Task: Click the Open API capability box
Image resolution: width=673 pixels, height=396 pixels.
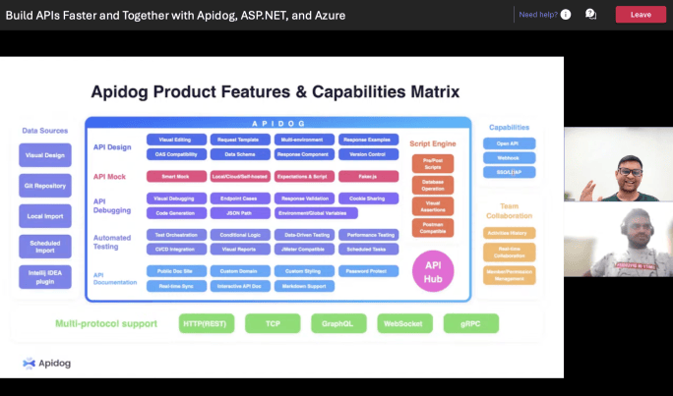Action: pos(509,143)
